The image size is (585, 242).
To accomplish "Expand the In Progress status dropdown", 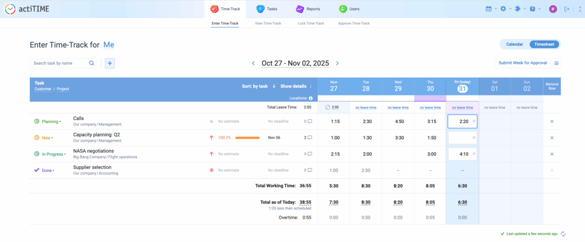I will tap(54, 154).
